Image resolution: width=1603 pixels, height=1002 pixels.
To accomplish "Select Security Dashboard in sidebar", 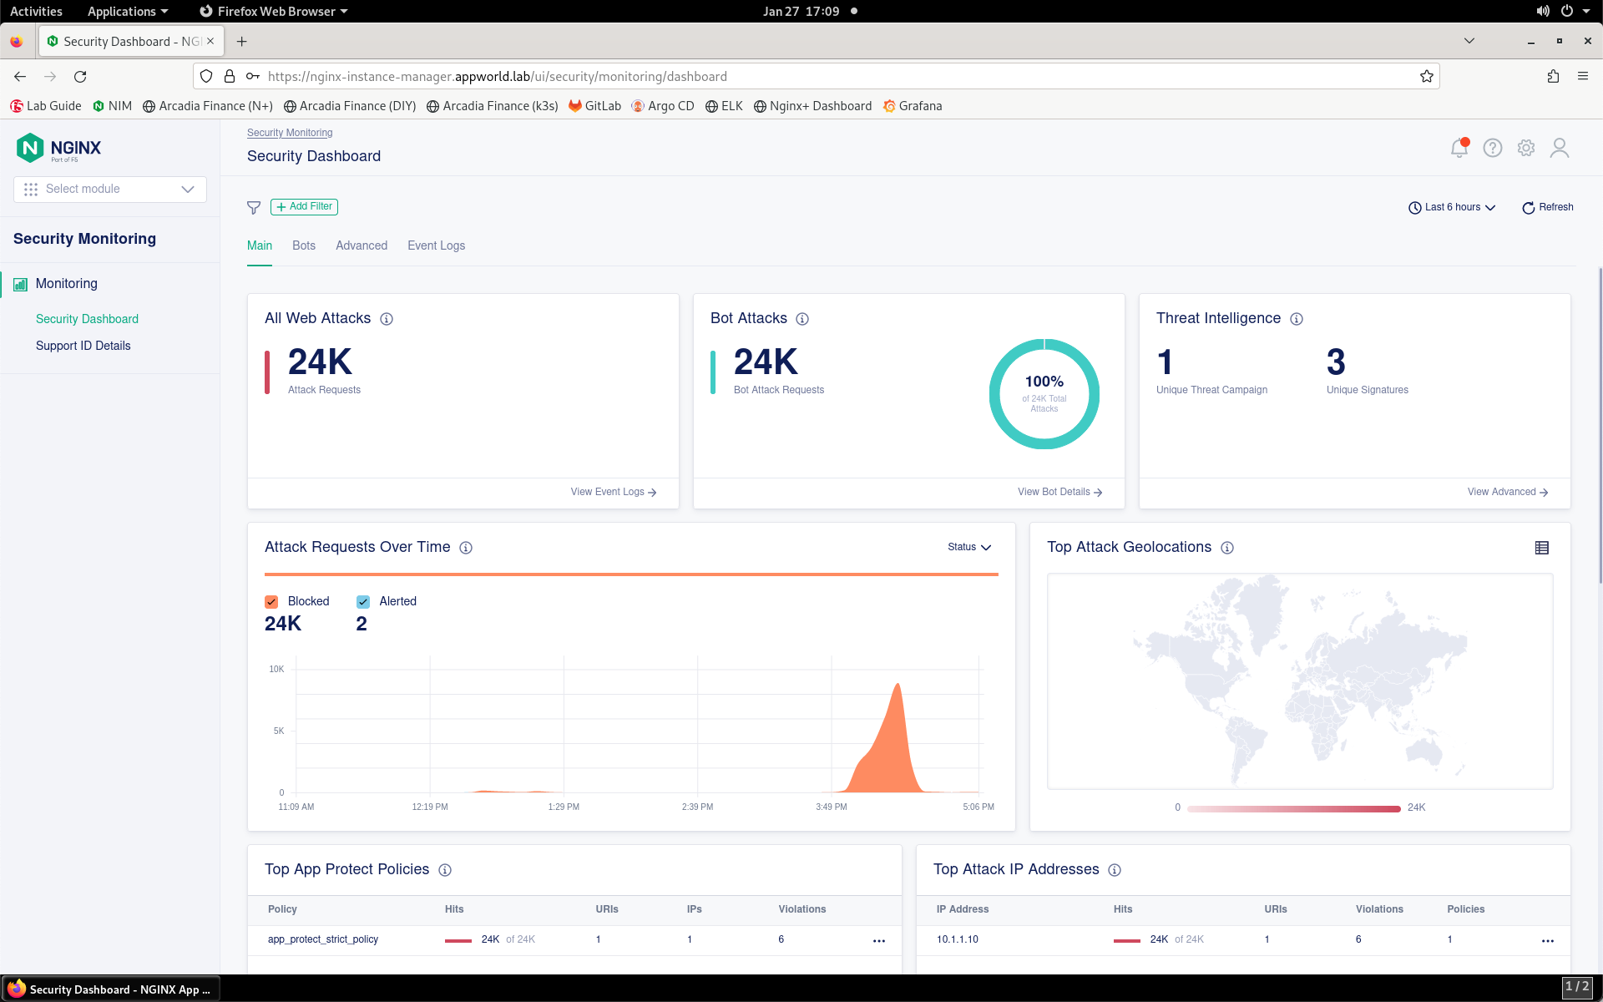I will [87, 320].
